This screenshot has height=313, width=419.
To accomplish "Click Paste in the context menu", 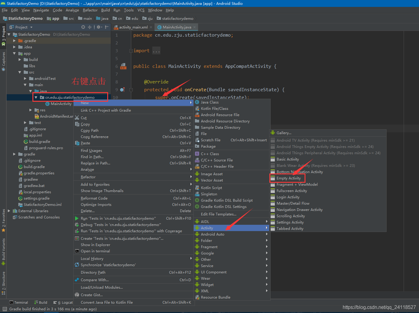I will pyautogui.click(x=134, y=143).
